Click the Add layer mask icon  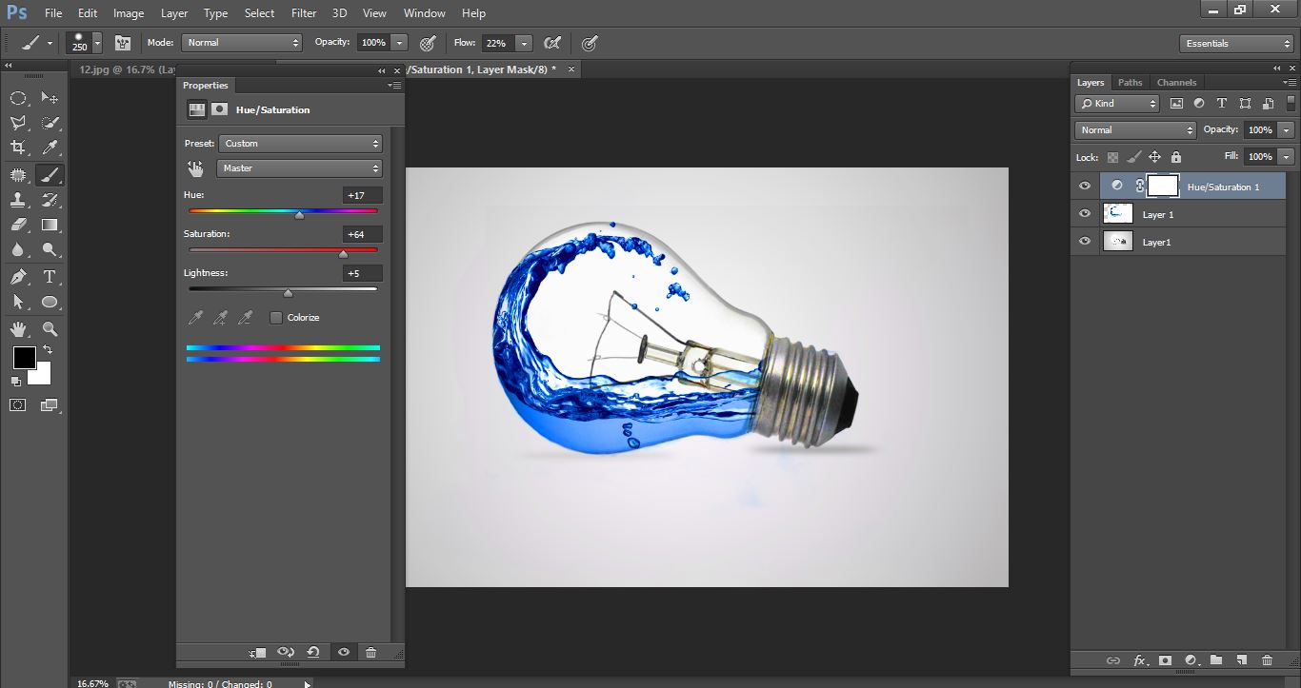(1166, 659)
